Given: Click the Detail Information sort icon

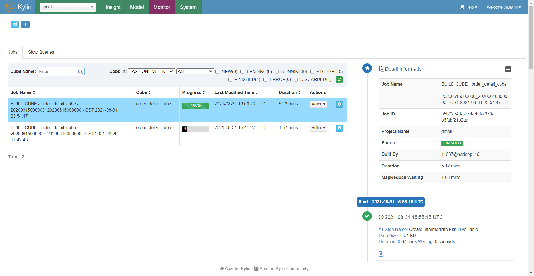Looking at the screenshot, I should click(381, 69).
